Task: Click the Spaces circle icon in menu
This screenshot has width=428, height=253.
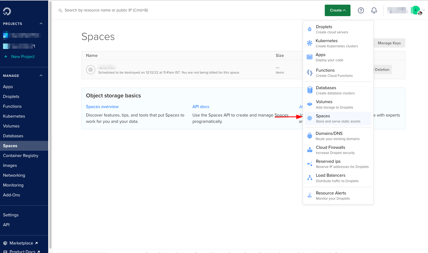Action: click(310, 118)
